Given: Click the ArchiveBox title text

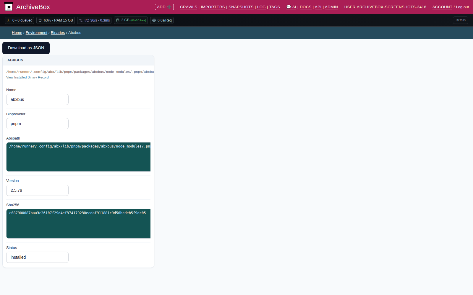Looking at the screenshot, I should point(33,7).
